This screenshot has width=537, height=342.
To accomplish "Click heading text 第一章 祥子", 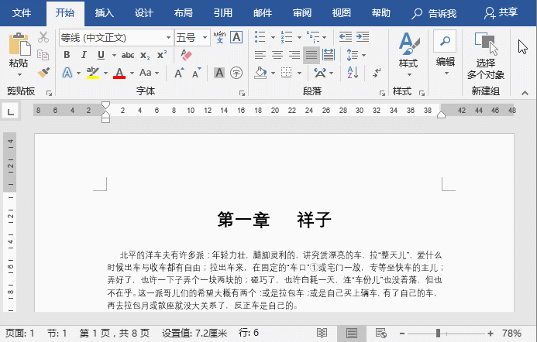I will tap(274, 219).
